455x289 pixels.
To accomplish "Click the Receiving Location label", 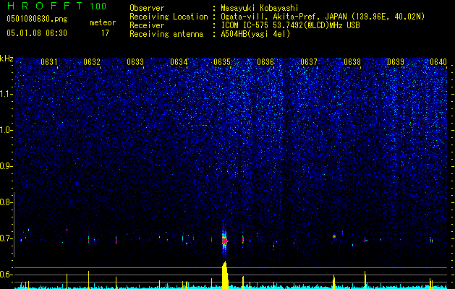I will [x=169, y=17].
